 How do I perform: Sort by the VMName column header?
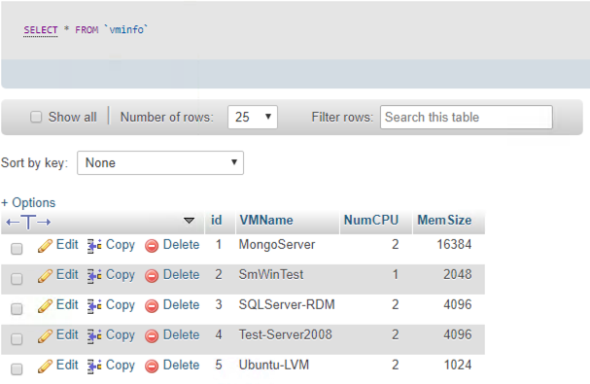tap(266, 220)
